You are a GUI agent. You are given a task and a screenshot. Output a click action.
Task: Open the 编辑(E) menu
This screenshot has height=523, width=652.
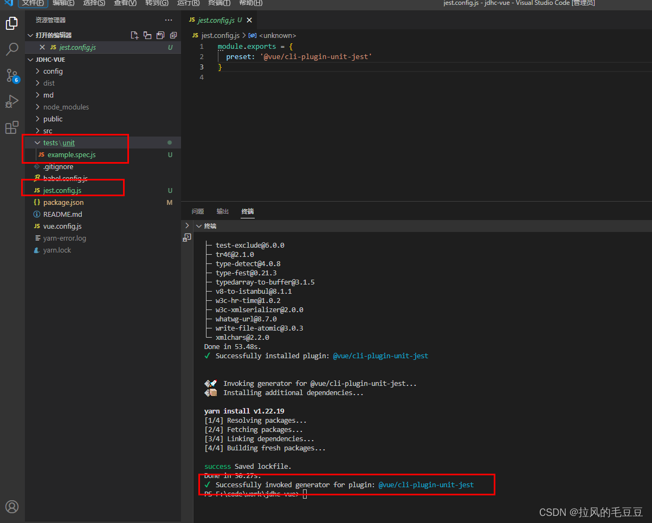pos(64,3)
